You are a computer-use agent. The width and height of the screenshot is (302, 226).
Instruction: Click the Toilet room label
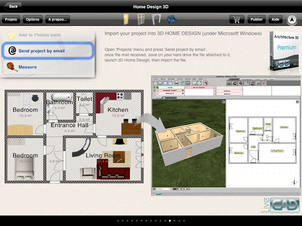tap(84, 99)
